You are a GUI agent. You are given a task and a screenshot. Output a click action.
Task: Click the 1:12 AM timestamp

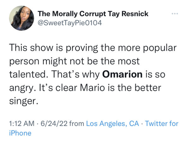coord(22,123)
